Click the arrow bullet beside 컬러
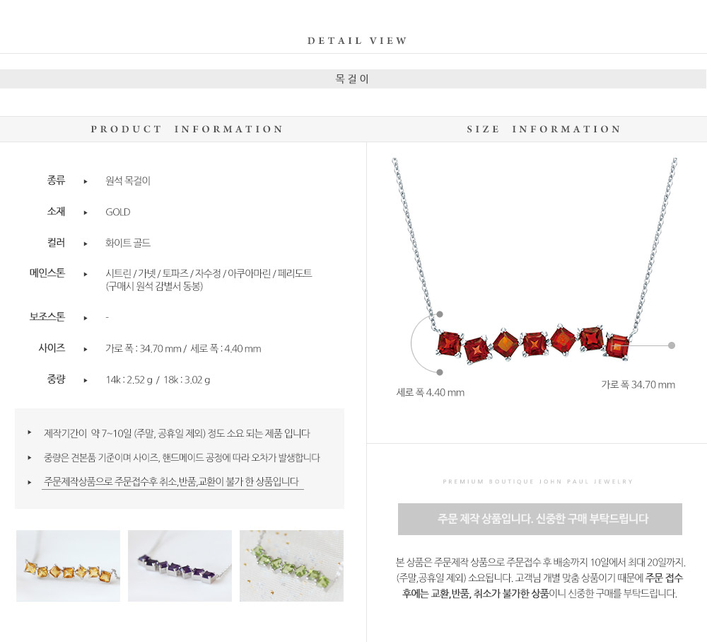Image resolution: width=707 pixels, height=642 pixels. tap(86, 243)
